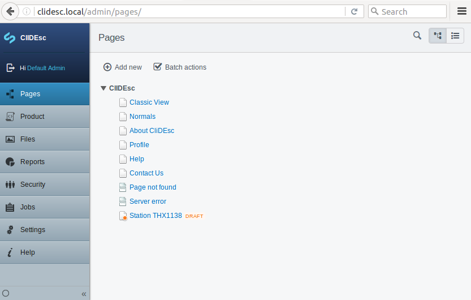Click the logout icon beside Default Admin
The image size is (471, 300).
[10, 67]
